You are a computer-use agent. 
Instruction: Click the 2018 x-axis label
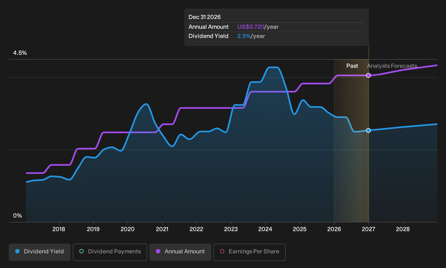pos(59,229)
